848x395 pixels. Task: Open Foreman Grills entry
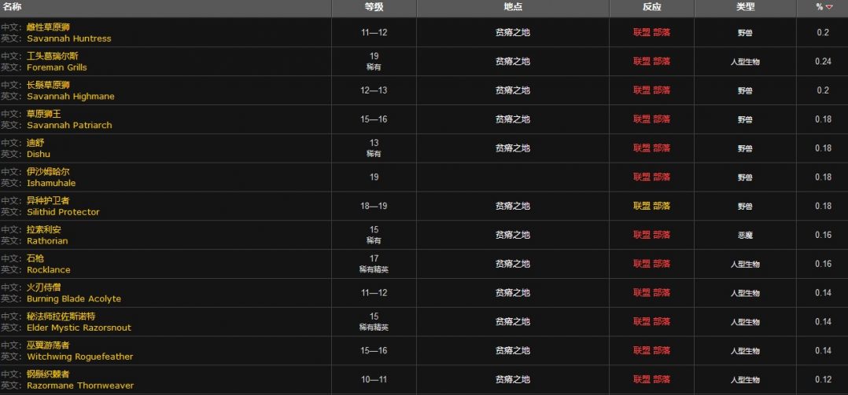pyautogui.click(x=57, y=68)
